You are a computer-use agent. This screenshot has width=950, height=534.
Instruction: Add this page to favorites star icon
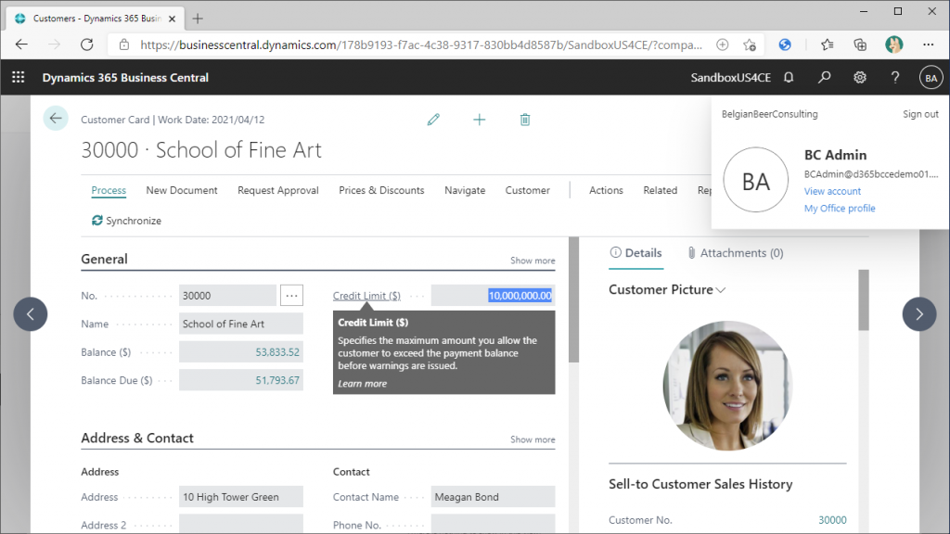pos(750,44)
